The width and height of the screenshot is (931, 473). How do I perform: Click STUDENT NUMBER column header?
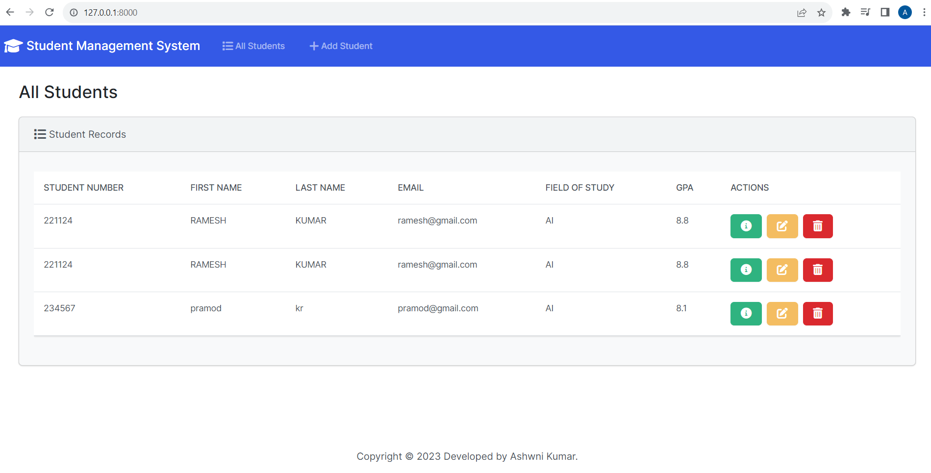(x=84, y=188)
